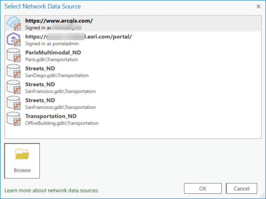
Task: Confirm selection with the OK button
Action: pyautogui.click(x=203, y=188)
